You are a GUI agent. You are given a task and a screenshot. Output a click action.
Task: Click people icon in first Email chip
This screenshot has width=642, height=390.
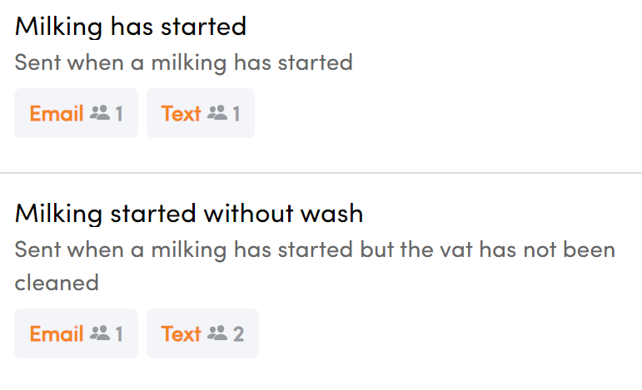pyautogui.click(x=100, y=113)
